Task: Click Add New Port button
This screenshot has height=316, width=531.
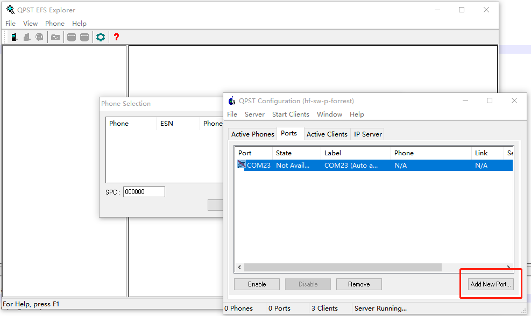Action: [491, 284]
